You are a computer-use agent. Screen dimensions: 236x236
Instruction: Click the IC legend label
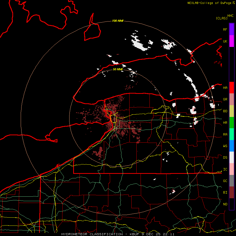[225, 169]
